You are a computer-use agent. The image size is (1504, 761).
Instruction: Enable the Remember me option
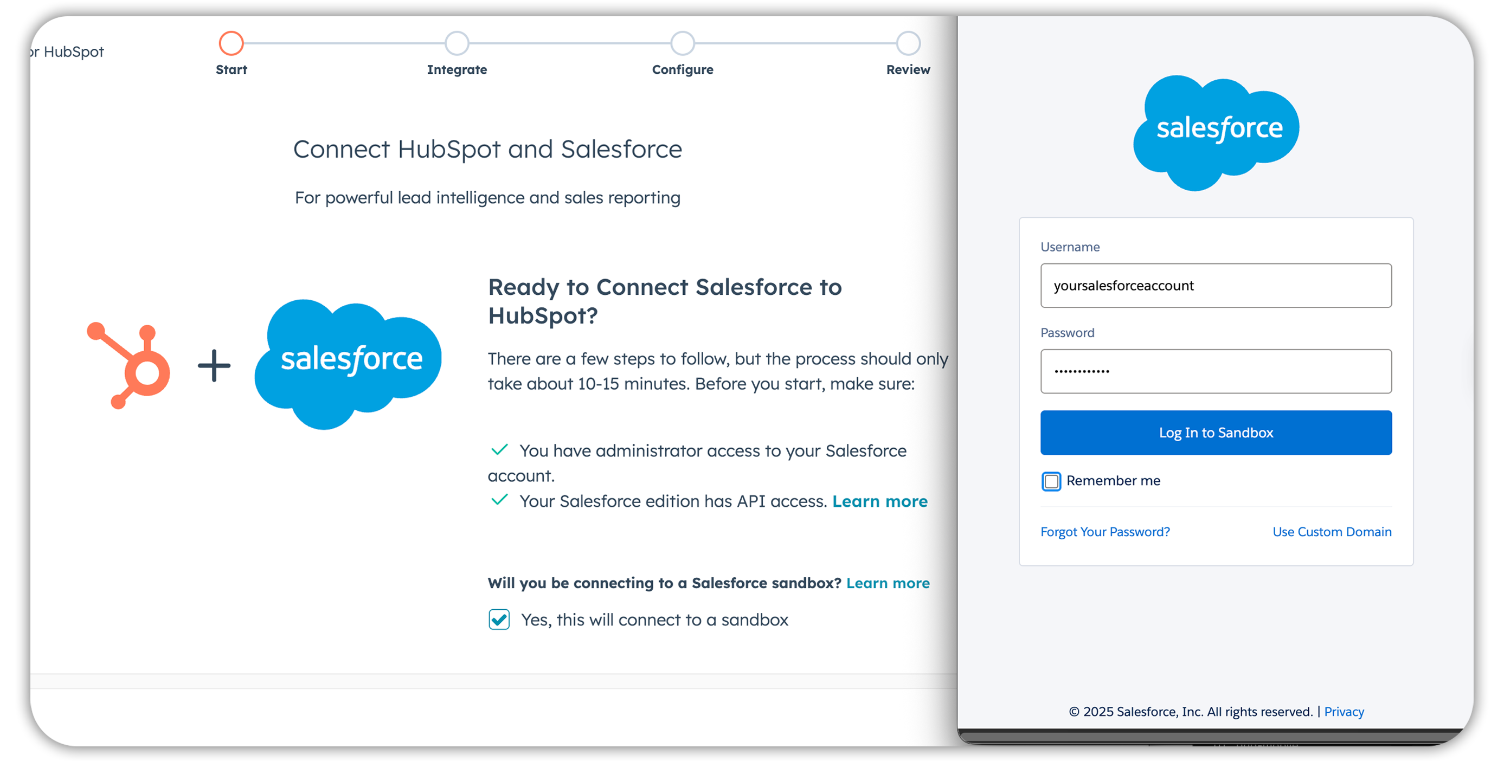1051,481
